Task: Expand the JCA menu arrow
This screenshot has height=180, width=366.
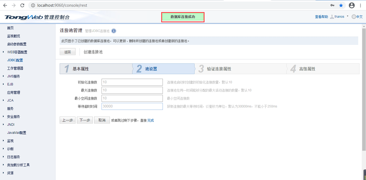Action: point(3,100)
